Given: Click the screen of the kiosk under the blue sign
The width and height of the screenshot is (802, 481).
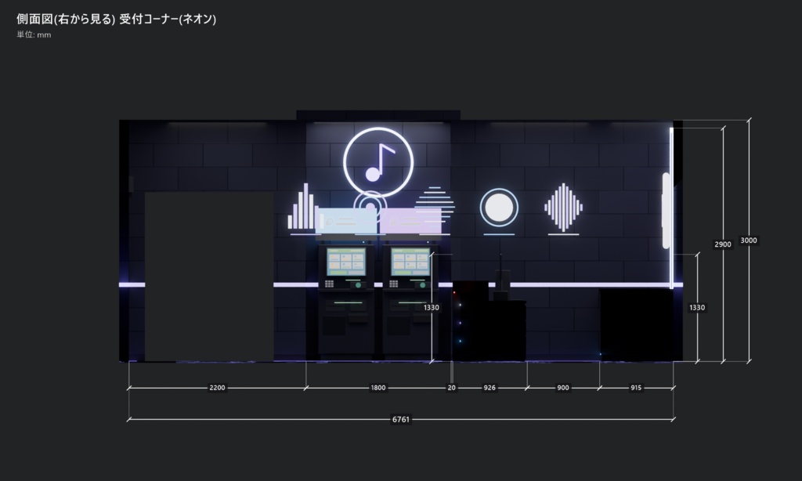Looking at the screenshot, I should (x=346, y=262).
